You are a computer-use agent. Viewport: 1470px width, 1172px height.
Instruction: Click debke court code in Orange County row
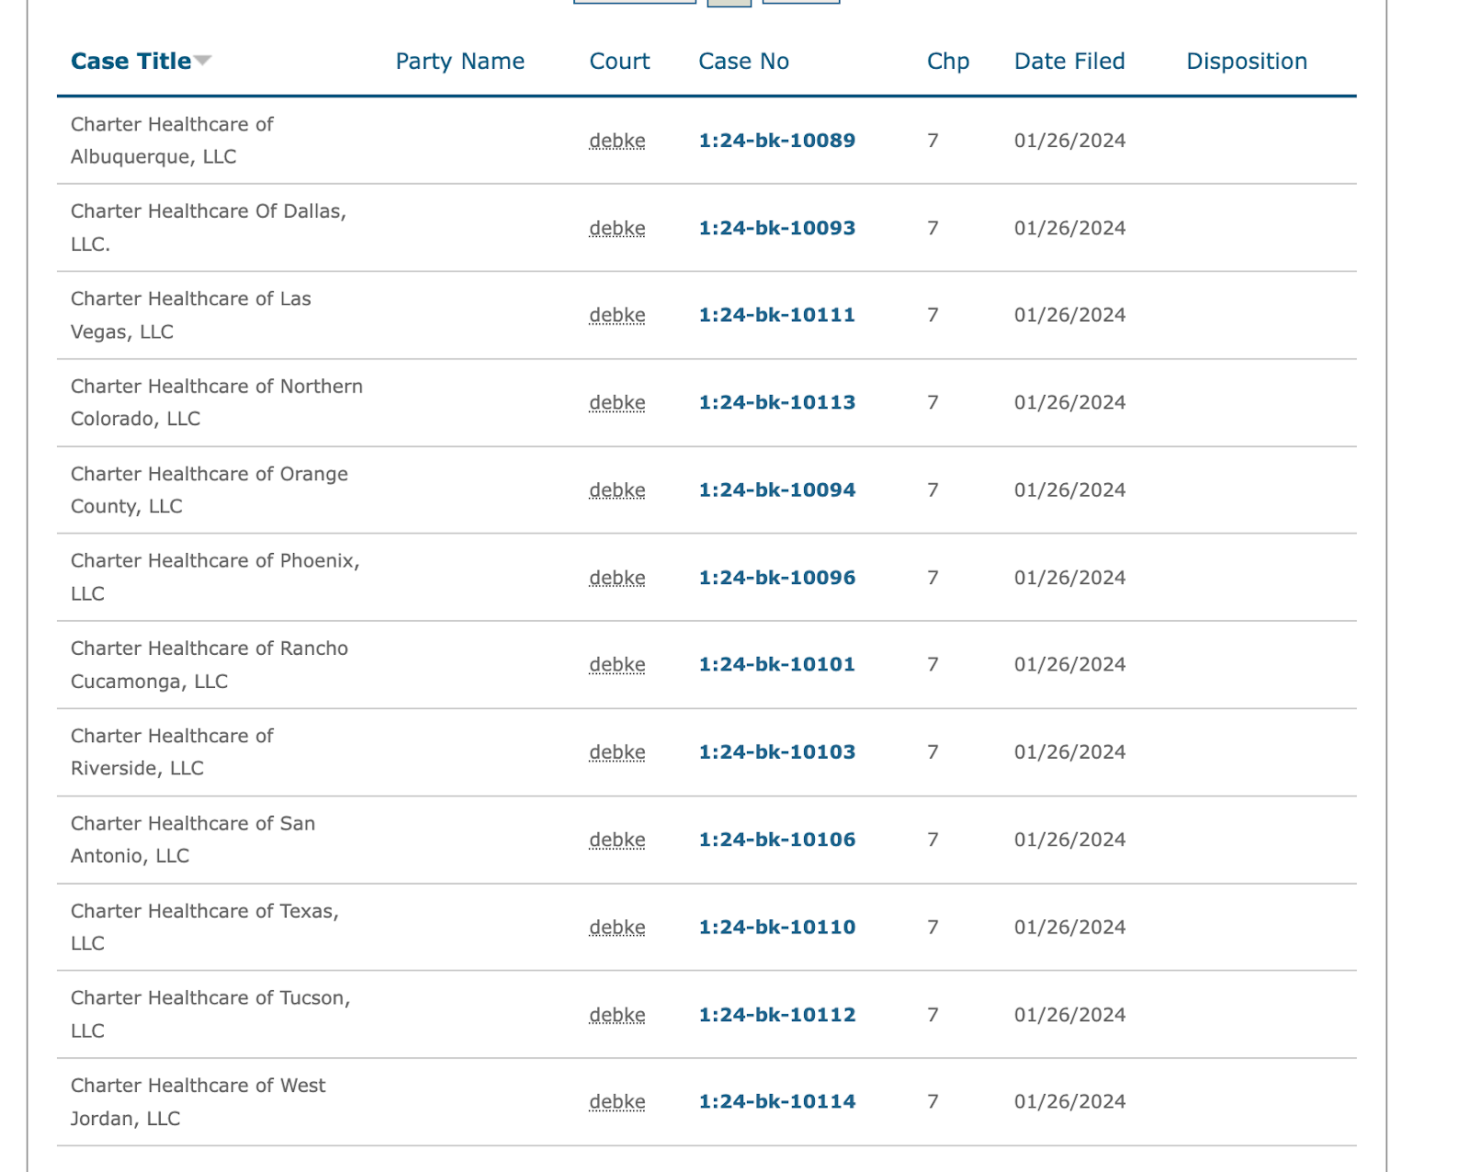[x=617, y=490]
